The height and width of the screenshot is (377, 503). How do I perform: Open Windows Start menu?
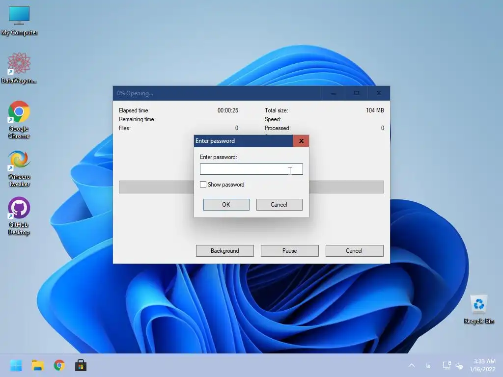pos(16,365)
